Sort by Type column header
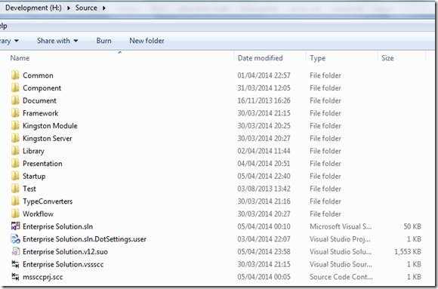Image resolution: width=438 pixels, height=289 pixels. coord(318,58)
